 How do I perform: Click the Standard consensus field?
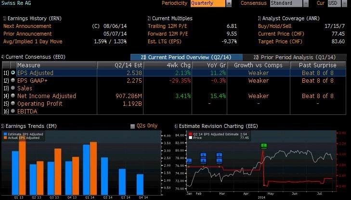click(x=286, y=3)
